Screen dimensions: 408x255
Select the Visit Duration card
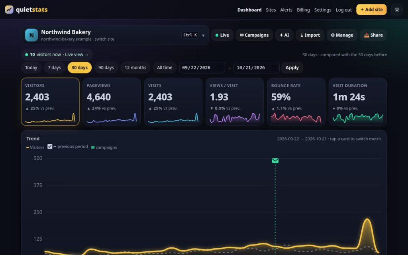click(358, 102)
